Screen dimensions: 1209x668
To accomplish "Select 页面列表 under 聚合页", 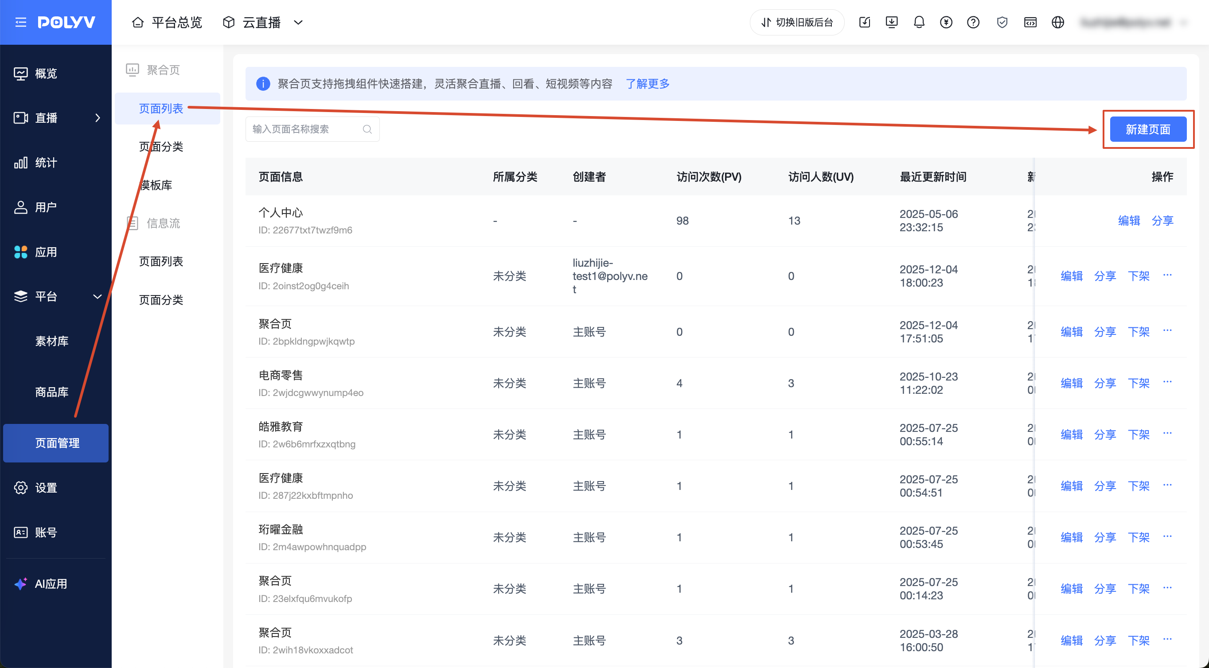I will [168, 109].
